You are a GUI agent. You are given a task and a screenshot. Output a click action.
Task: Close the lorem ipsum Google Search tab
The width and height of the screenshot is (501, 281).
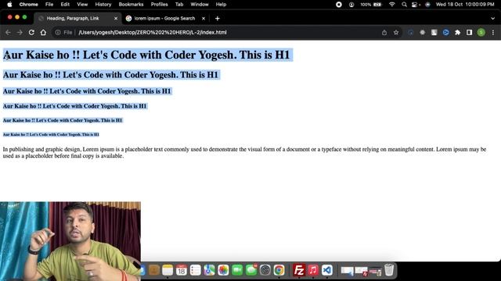click(204, 19)
